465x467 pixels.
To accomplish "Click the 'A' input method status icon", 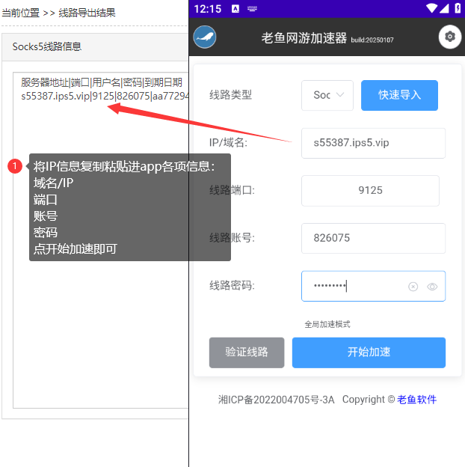I will pyautogui.click(x=235, y=9).
